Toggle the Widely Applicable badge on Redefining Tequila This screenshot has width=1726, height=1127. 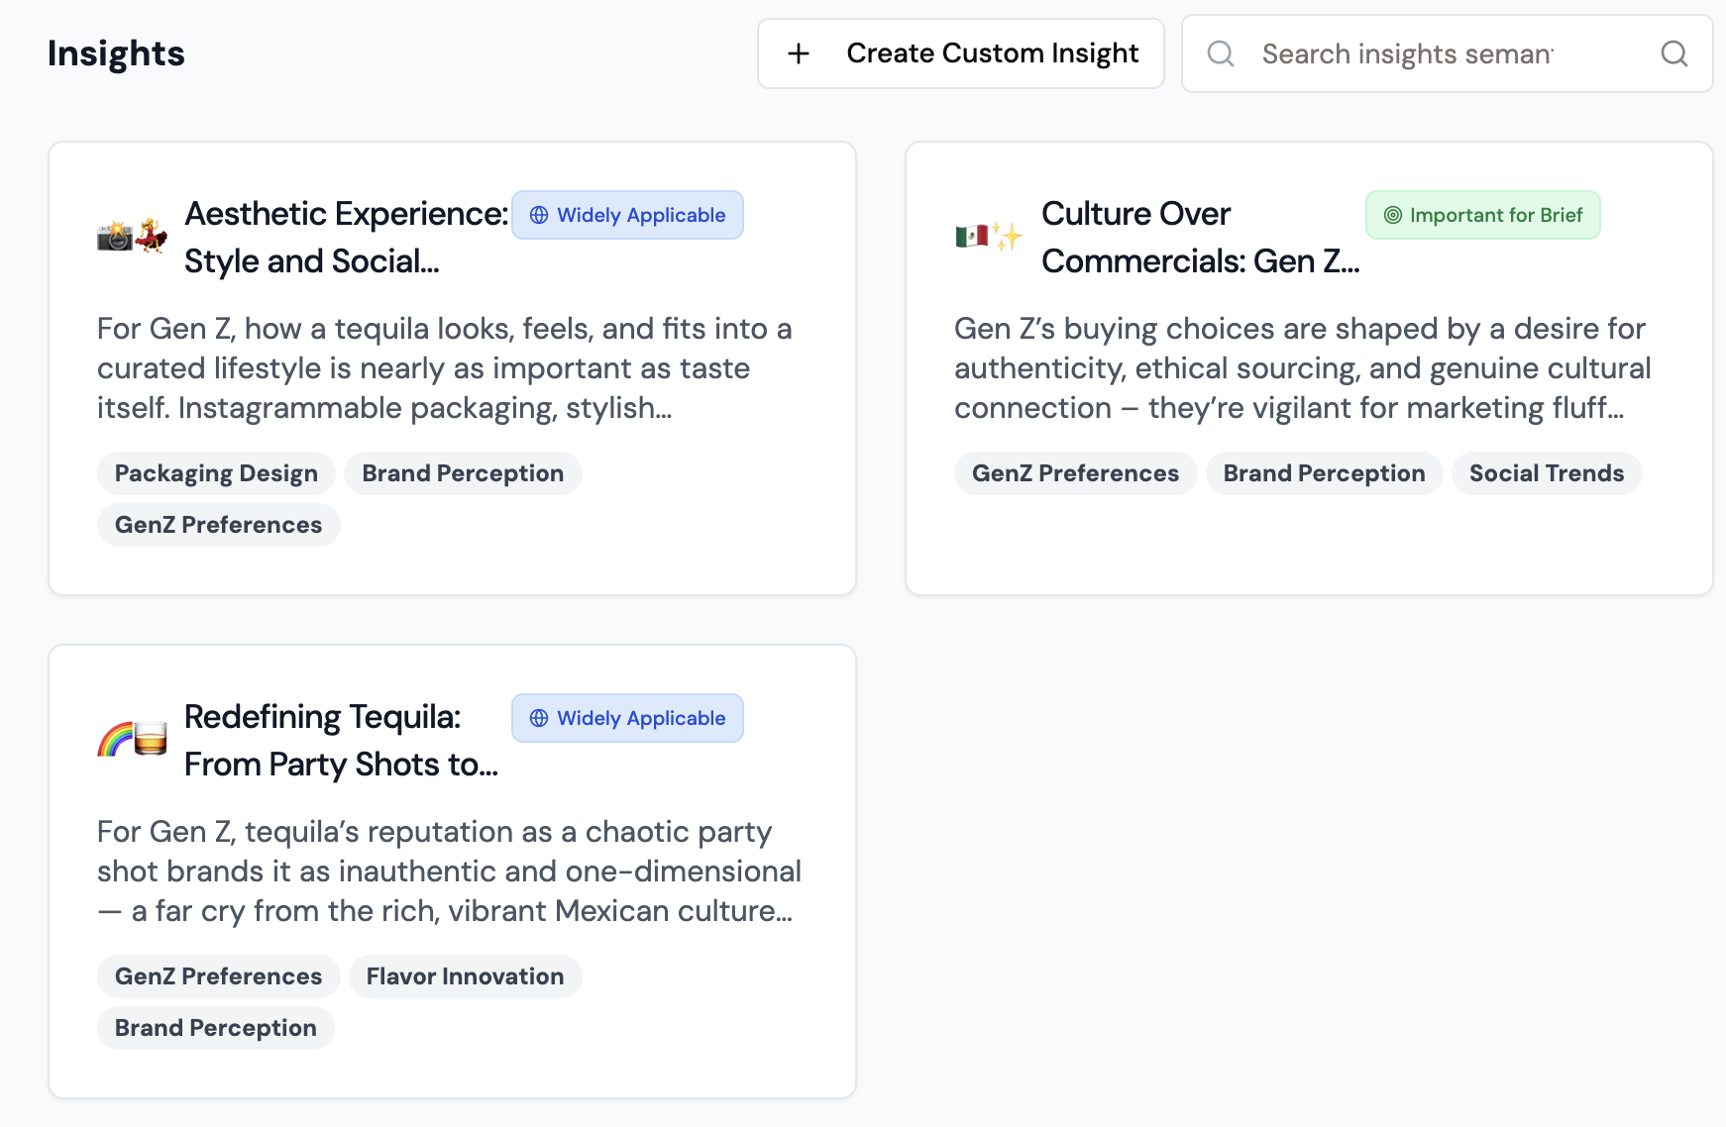(627, 717)
